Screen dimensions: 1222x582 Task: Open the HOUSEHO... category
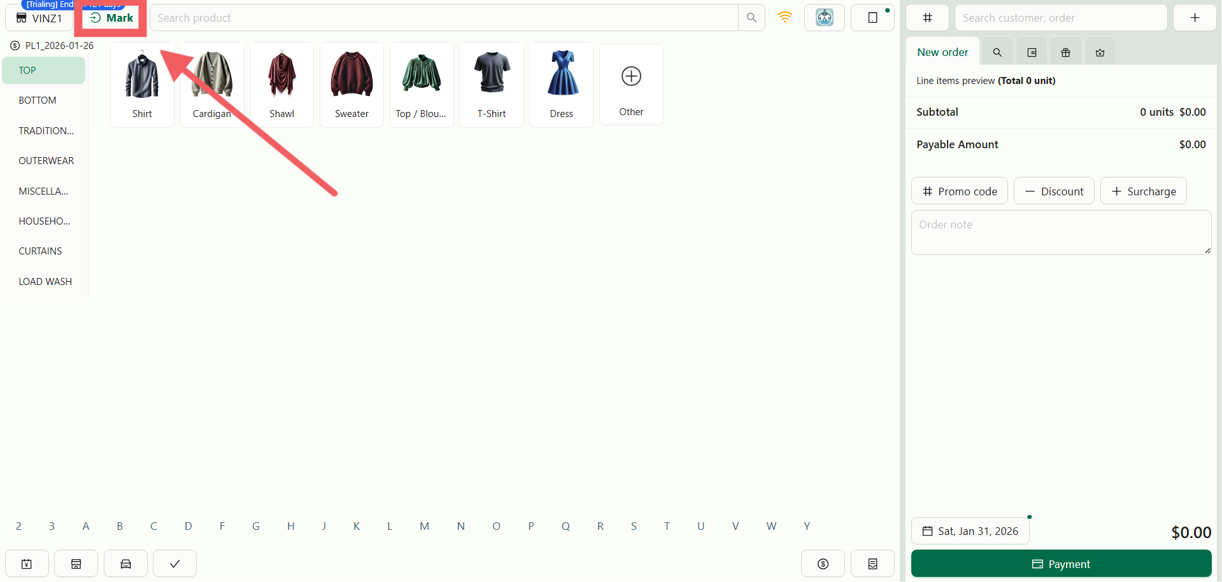(x=44, y=221)
